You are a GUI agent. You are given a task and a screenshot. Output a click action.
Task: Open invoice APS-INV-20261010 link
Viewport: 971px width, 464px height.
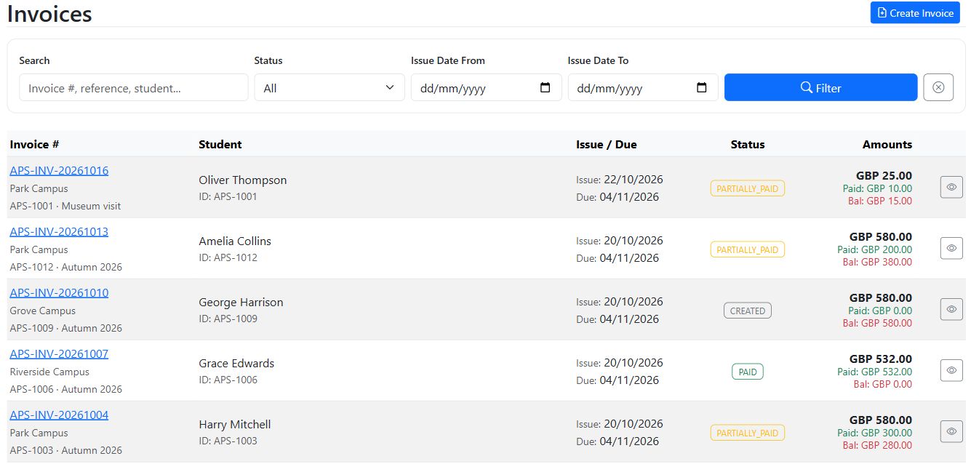pyautogui.click(x=59, y=293)
